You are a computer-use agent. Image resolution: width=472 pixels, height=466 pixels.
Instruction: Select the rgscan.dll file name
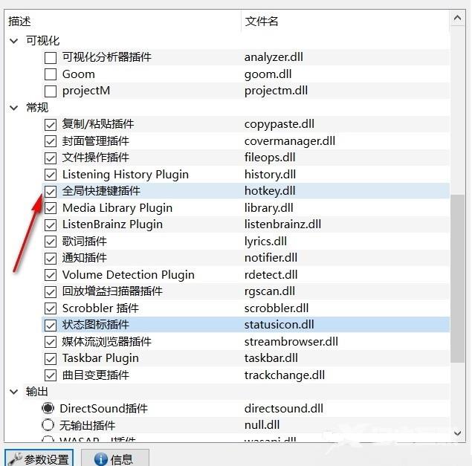pyautogui.click(x=270, y=291)
